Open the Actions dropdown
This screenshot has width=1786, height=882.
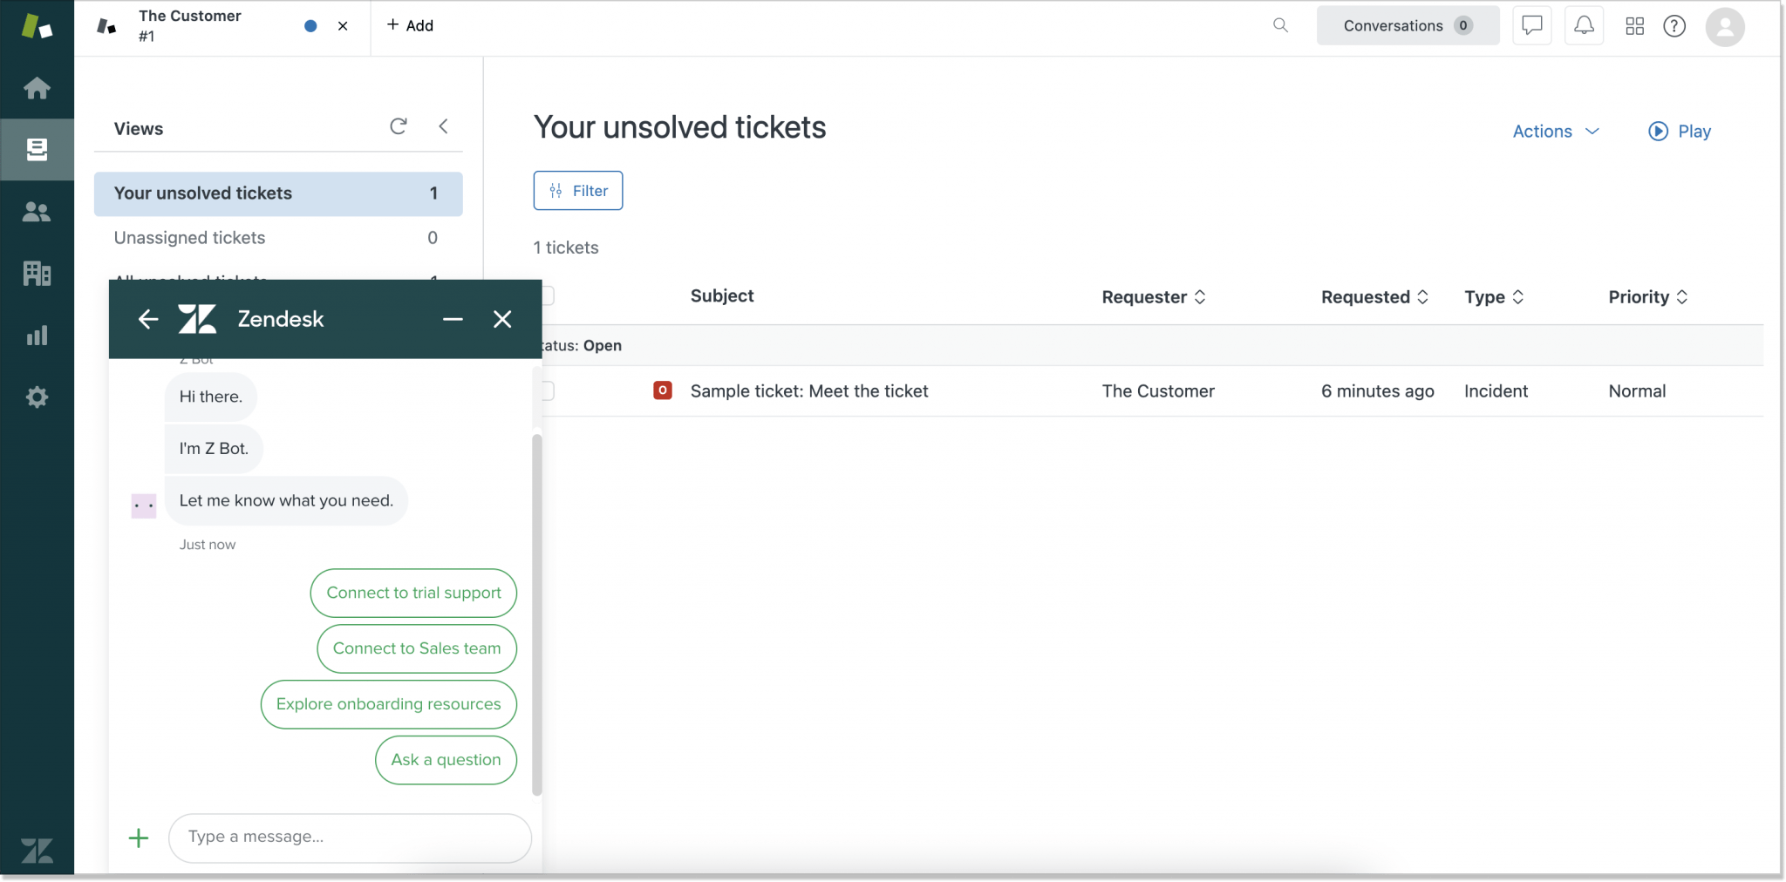1554,131
